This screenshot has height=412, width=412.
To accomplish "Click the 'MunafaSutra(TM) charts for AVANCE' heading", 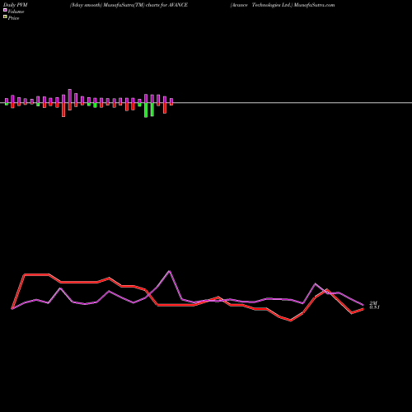I will 146,5.
